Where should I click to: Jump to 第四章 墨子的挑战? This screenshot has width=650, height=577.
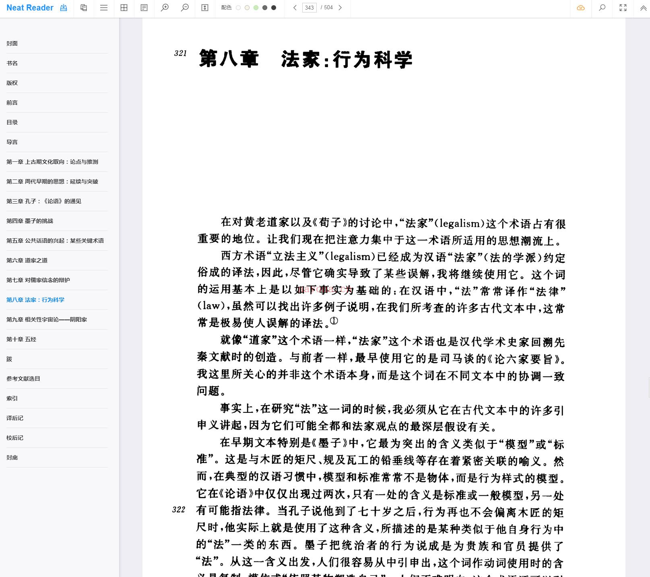[30, 221]
